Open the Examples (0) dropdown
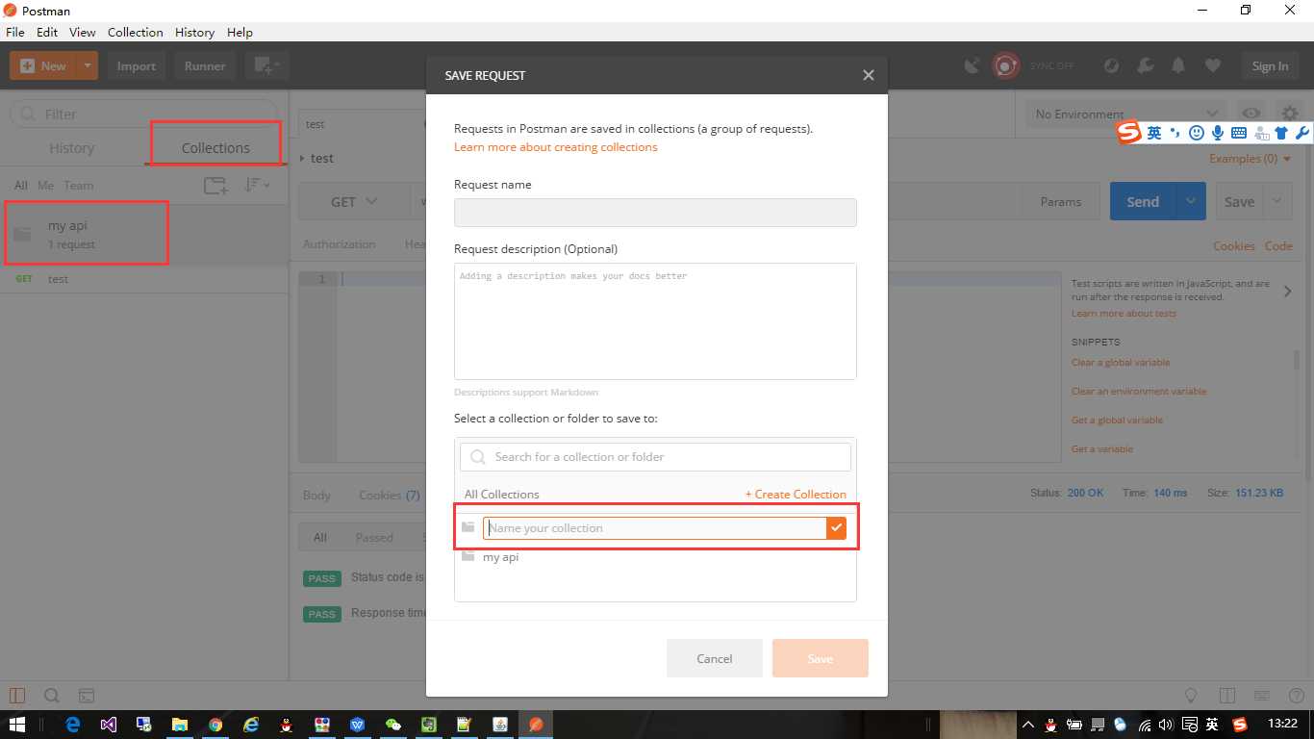Viewport: 1314px width, 739px height. coord(1251,159)
